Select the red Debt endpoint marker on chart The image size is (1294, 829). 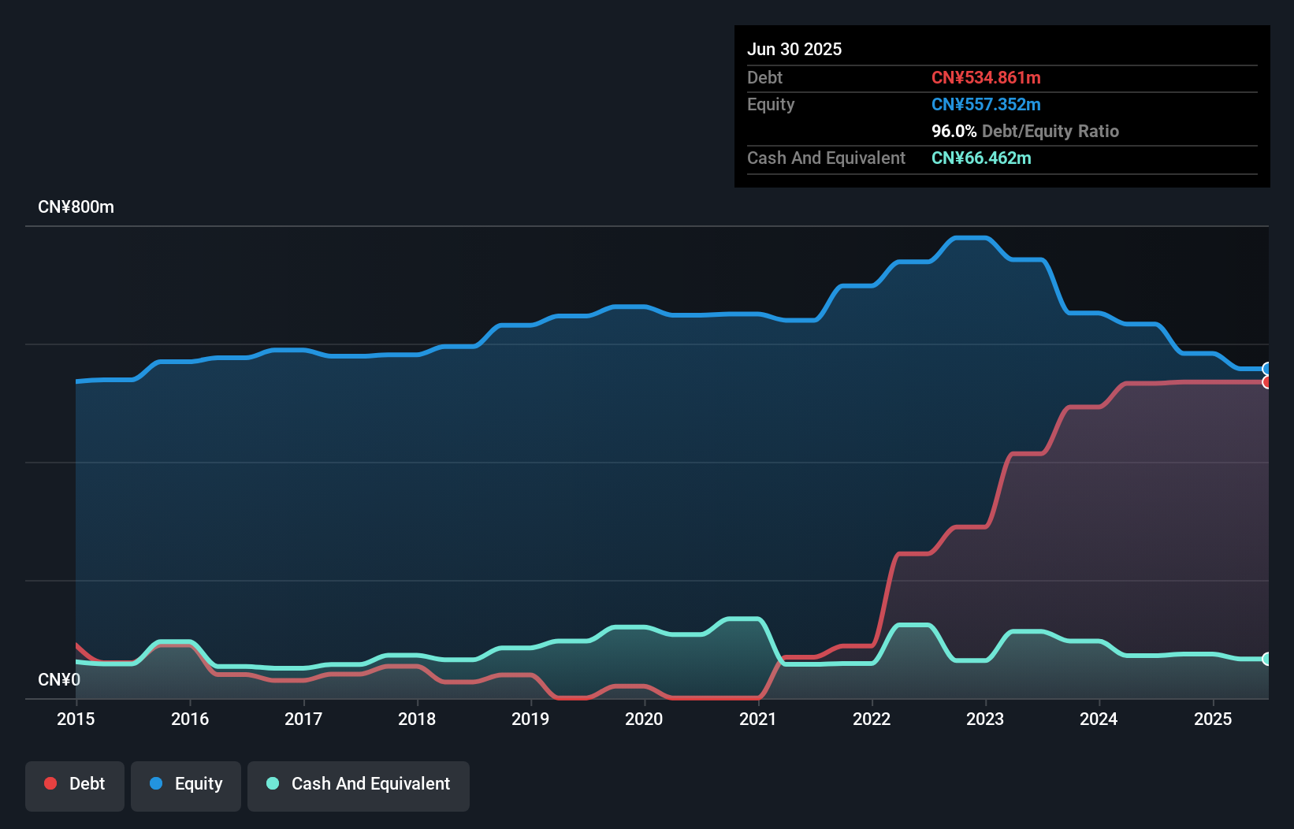click(x=1266, y=382)
